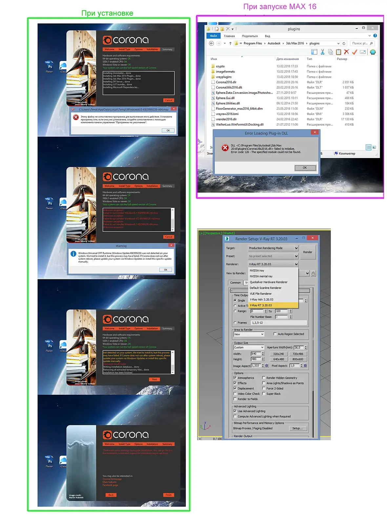
Task: Expand the Explorer address bar history dropdown
Action: [x=338, y=43]
